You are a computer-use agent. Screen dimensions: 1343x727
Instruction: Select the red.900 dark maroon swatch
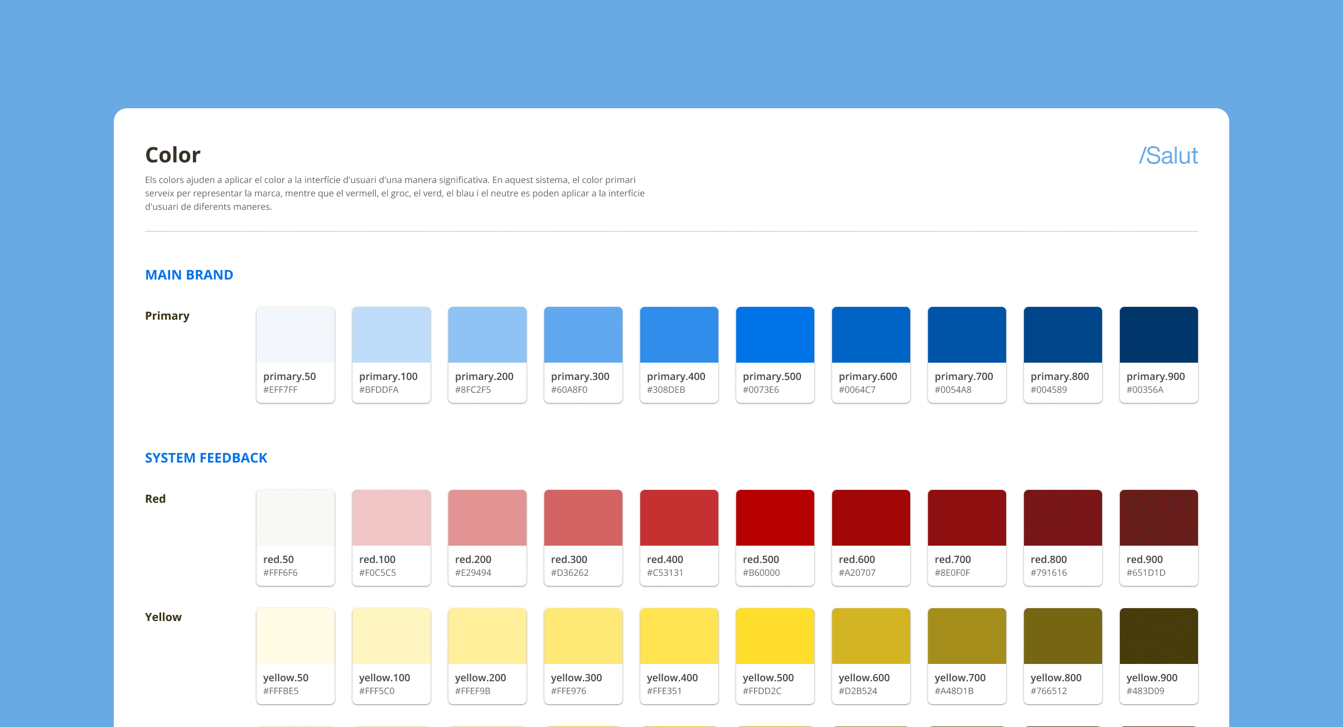(x=1158, y=518)
